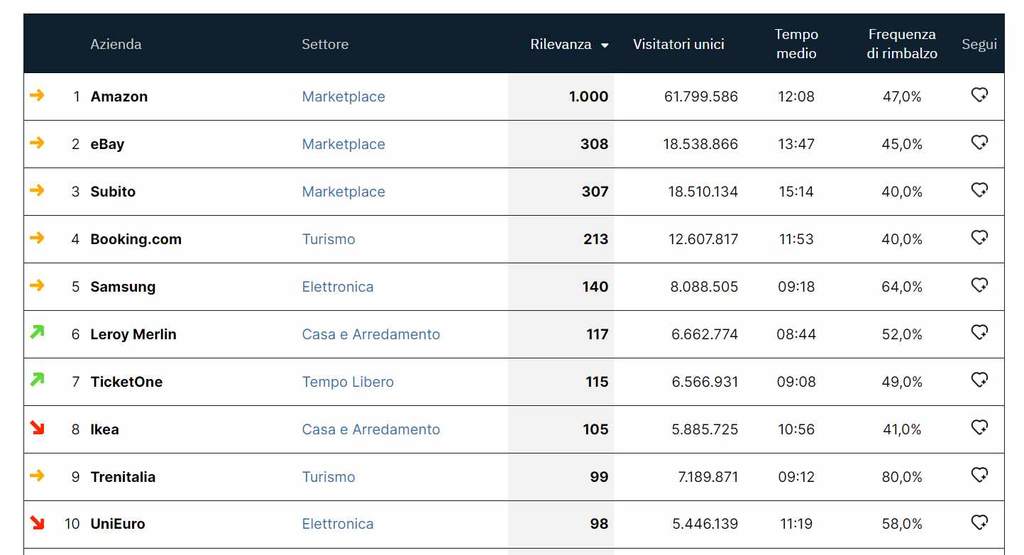This screenshot has height=555, width=1024.
Task: Click the green up arrow beside TicketOne
Action: [37, 379]
